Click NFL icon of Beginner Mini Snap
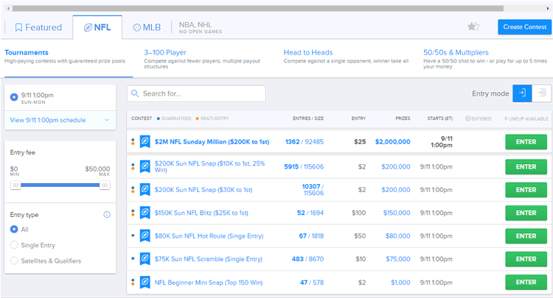553x298 pixels. click(x=145, y=282)
